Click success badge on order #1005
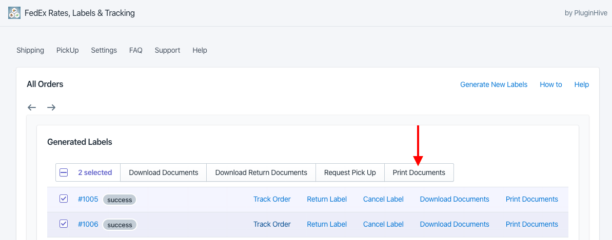 tap(120, 200)
